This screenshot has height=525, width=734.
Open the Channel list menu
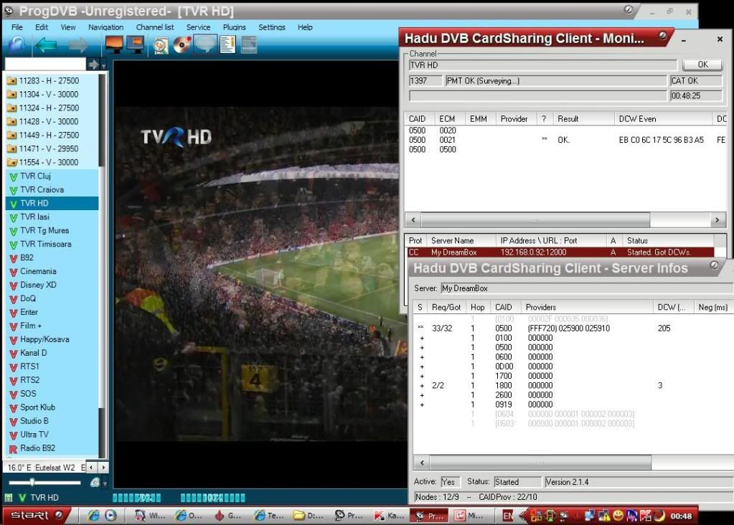pos(155,27)
